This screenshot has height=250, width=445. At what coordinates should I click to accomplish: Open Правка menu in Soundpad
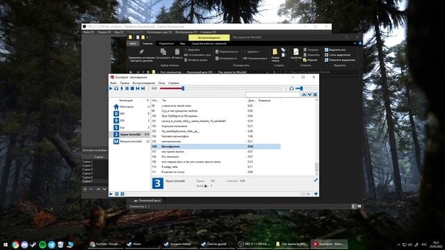[124, 83]
